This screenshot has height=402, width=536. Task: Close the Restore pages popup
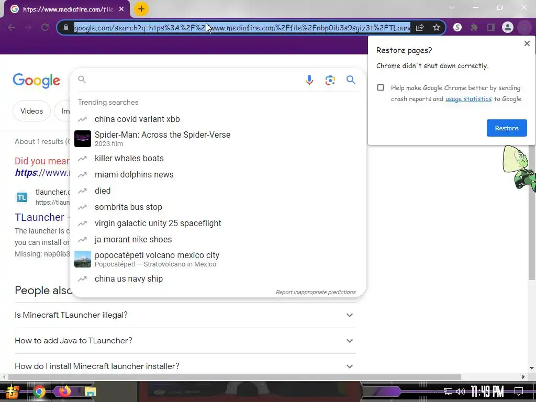(527, 43)
